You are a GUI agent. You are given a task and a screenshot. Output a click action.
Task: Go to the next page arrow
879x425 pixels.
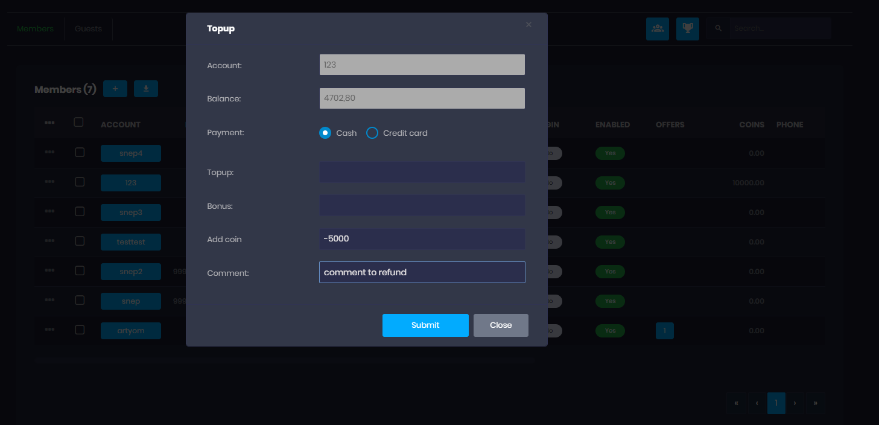[x=795, y=403]
